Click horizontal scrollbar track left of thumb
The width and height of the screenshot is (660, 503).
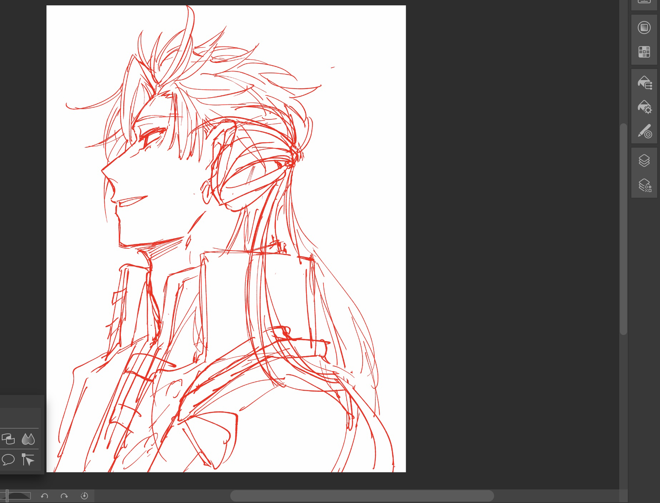click(161, 496)
